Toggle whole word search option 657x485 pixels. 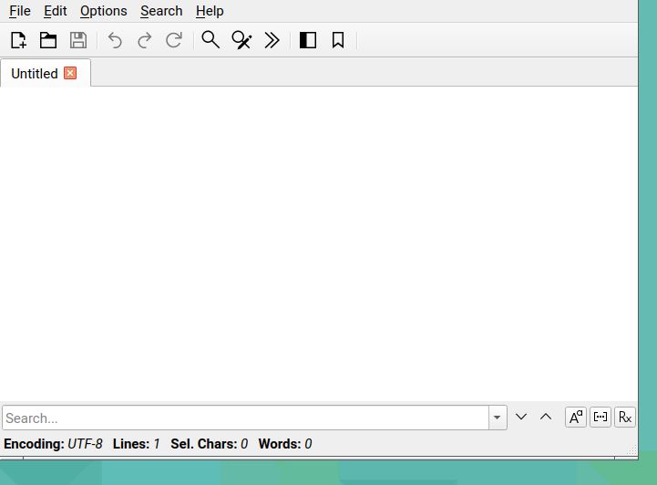click(601, 418)
